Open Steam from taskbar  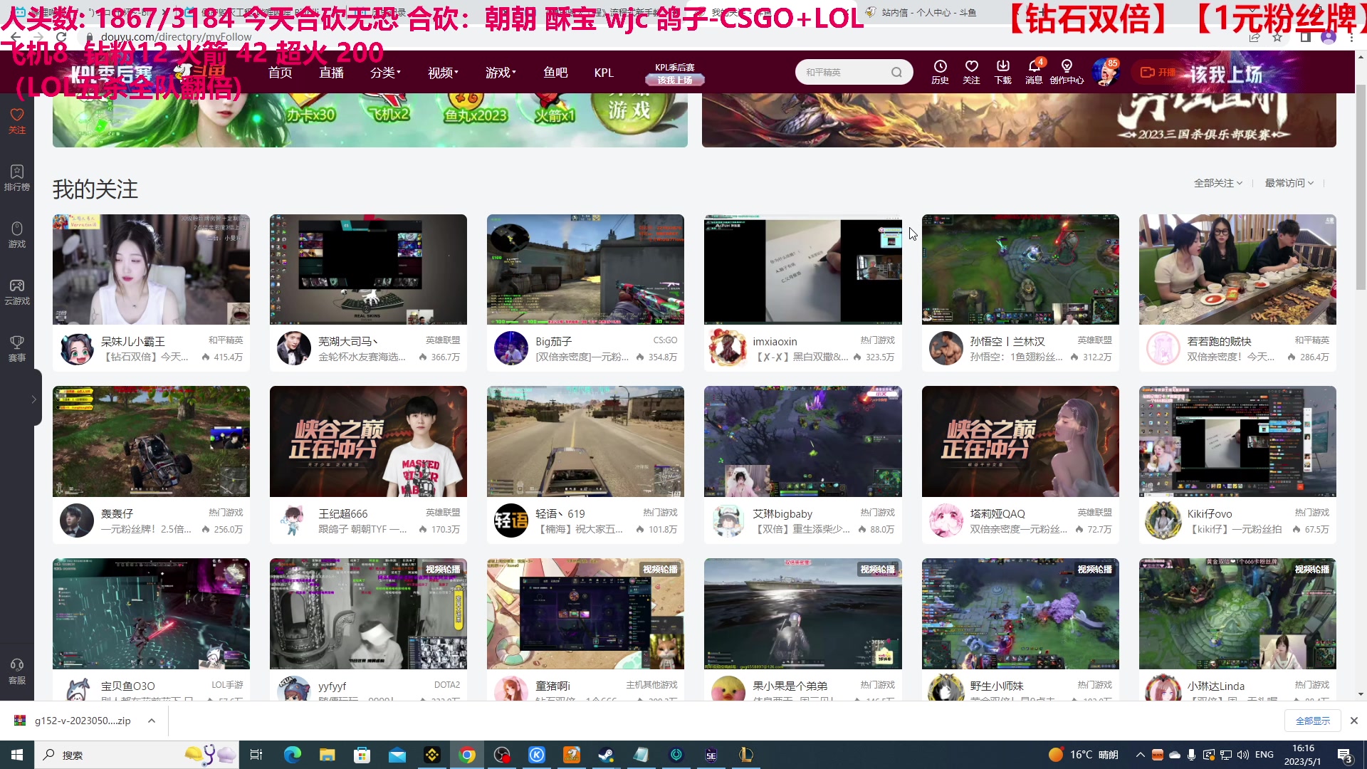point(606,755)
